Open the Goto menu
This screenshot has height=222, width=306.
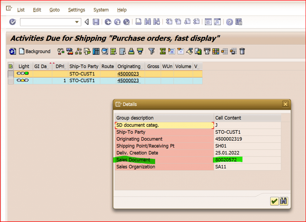[54, 10]
